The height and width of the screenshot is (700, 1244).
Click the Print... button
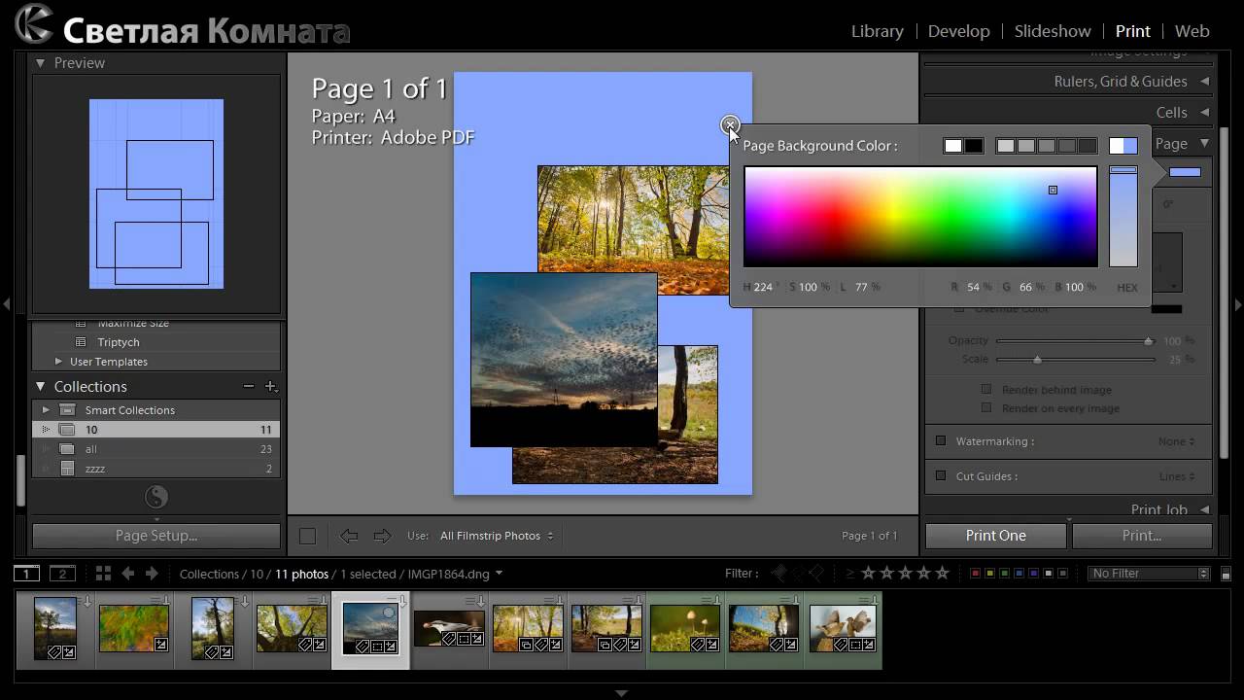coord(1142,536)
